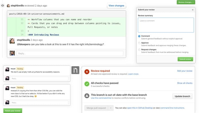The height and width of the screenshot is (113, 199).
Task: Click muan avatar on accessibility comment
Action: click(7, 69)
